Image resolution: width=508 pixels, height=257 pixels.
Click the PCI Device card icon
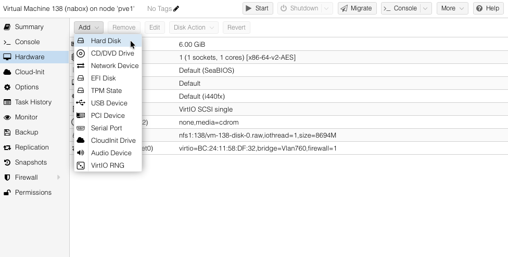[x=81, y=115]
